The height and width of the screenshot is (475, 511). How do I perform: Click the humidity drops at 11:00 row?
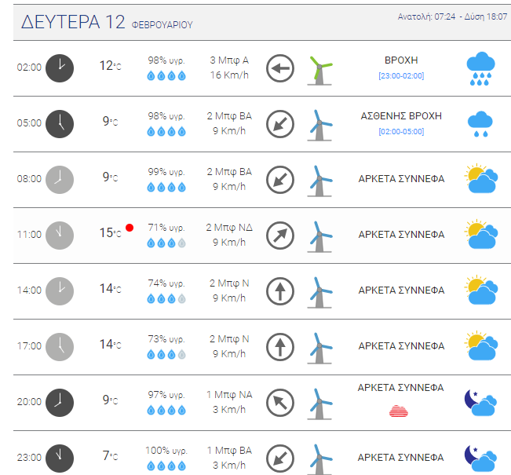[x=166, y=243]
